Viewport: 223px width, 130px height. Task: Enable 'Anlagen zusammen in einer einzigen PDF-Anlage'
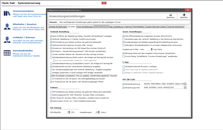[51, 73]
